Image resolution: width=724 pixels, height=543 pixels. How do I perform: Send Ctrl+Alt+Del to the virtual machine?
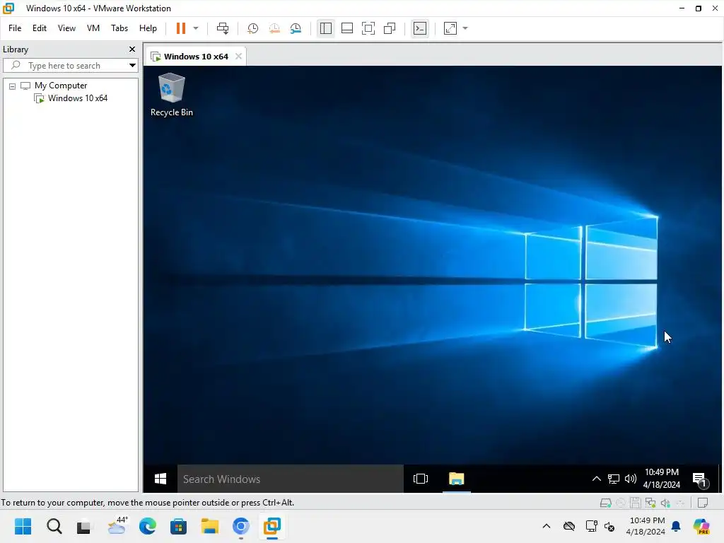tap(223, 28)
